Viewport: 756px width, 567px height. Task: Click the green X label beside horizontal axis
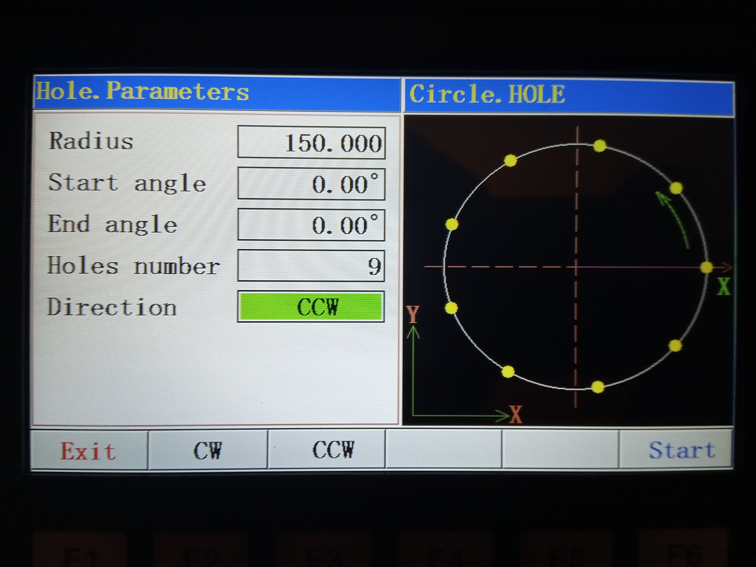(x=724, y=287)
